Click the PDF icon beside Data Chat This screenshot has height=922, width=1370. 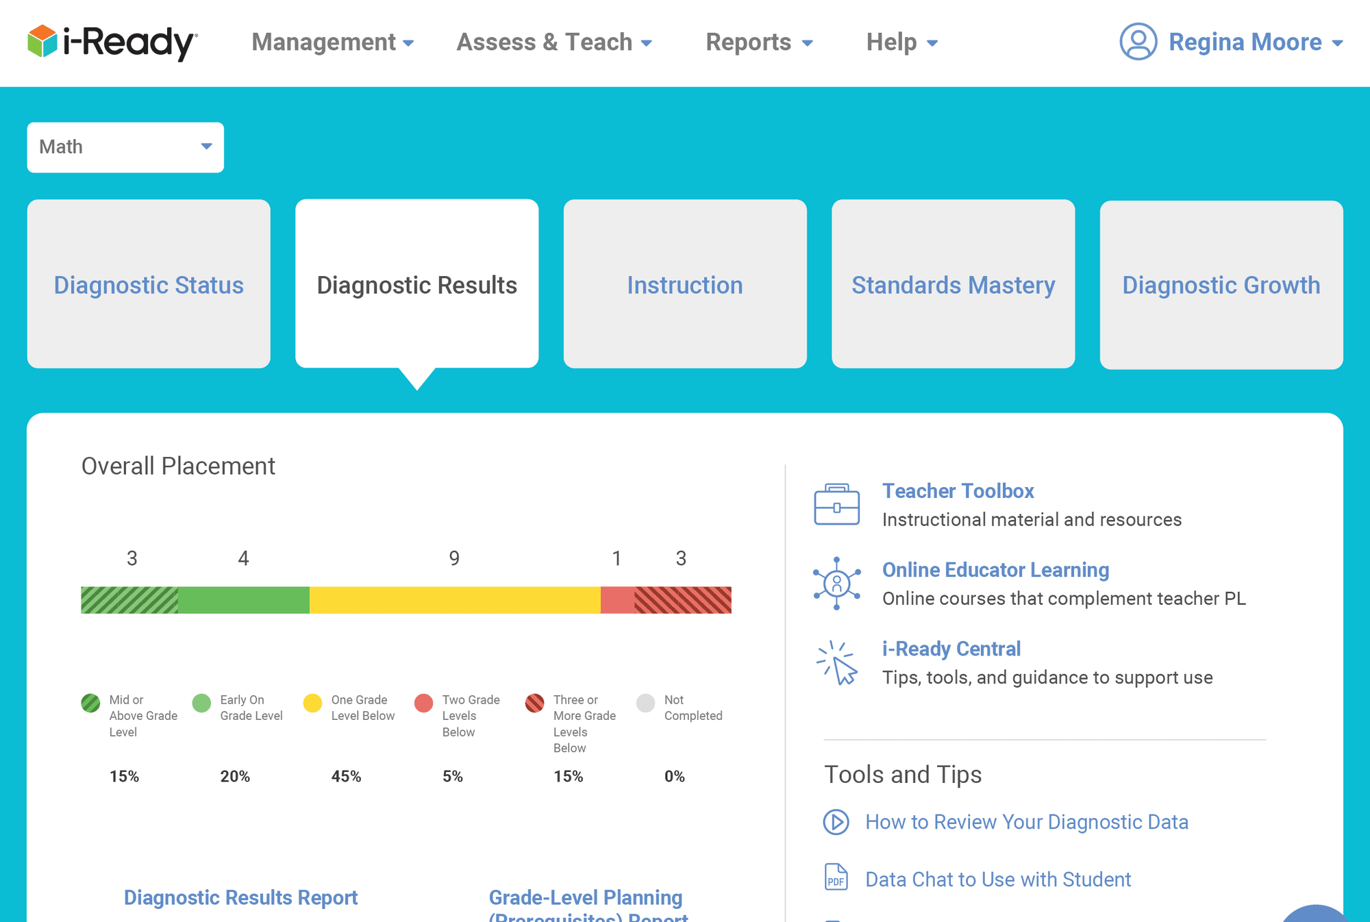[836, 877]
